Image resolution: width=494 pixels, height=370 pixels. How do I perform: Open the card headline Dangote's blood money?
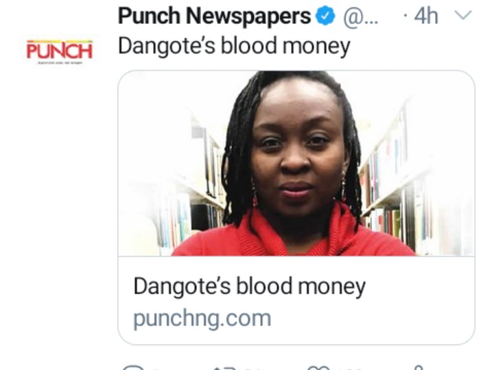coord(249,286)
